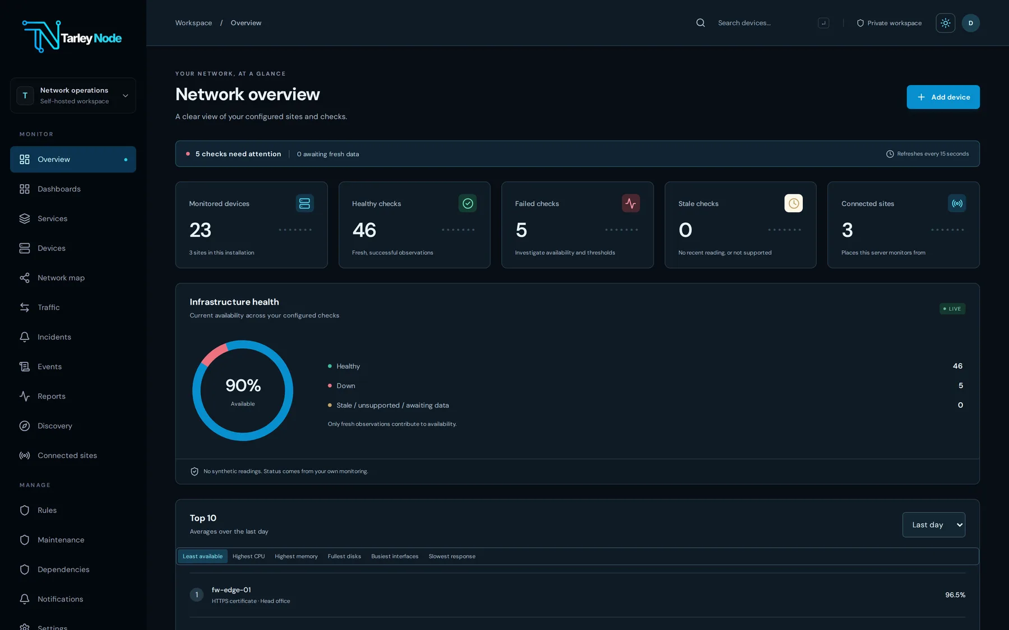The width and height of the screenshot is (1009, 630).
Task: Click the 96.5% value for fw-edge-01
Action: point(955,595)
